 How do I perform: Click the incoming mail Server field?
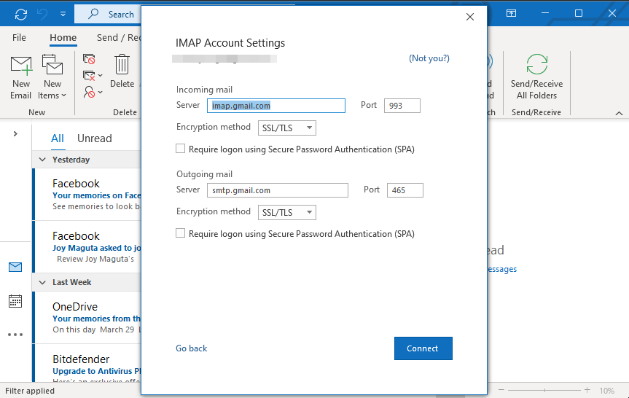(x=276, y=106)
